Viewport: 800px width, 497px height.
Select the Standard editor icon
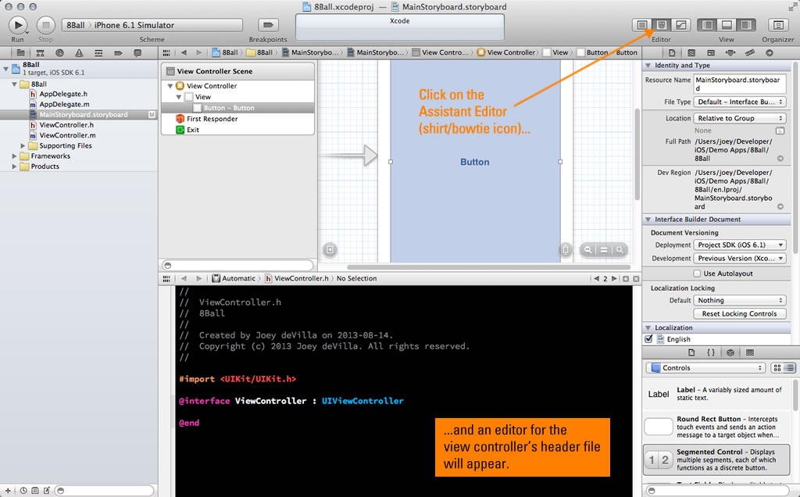coord(642,25)
